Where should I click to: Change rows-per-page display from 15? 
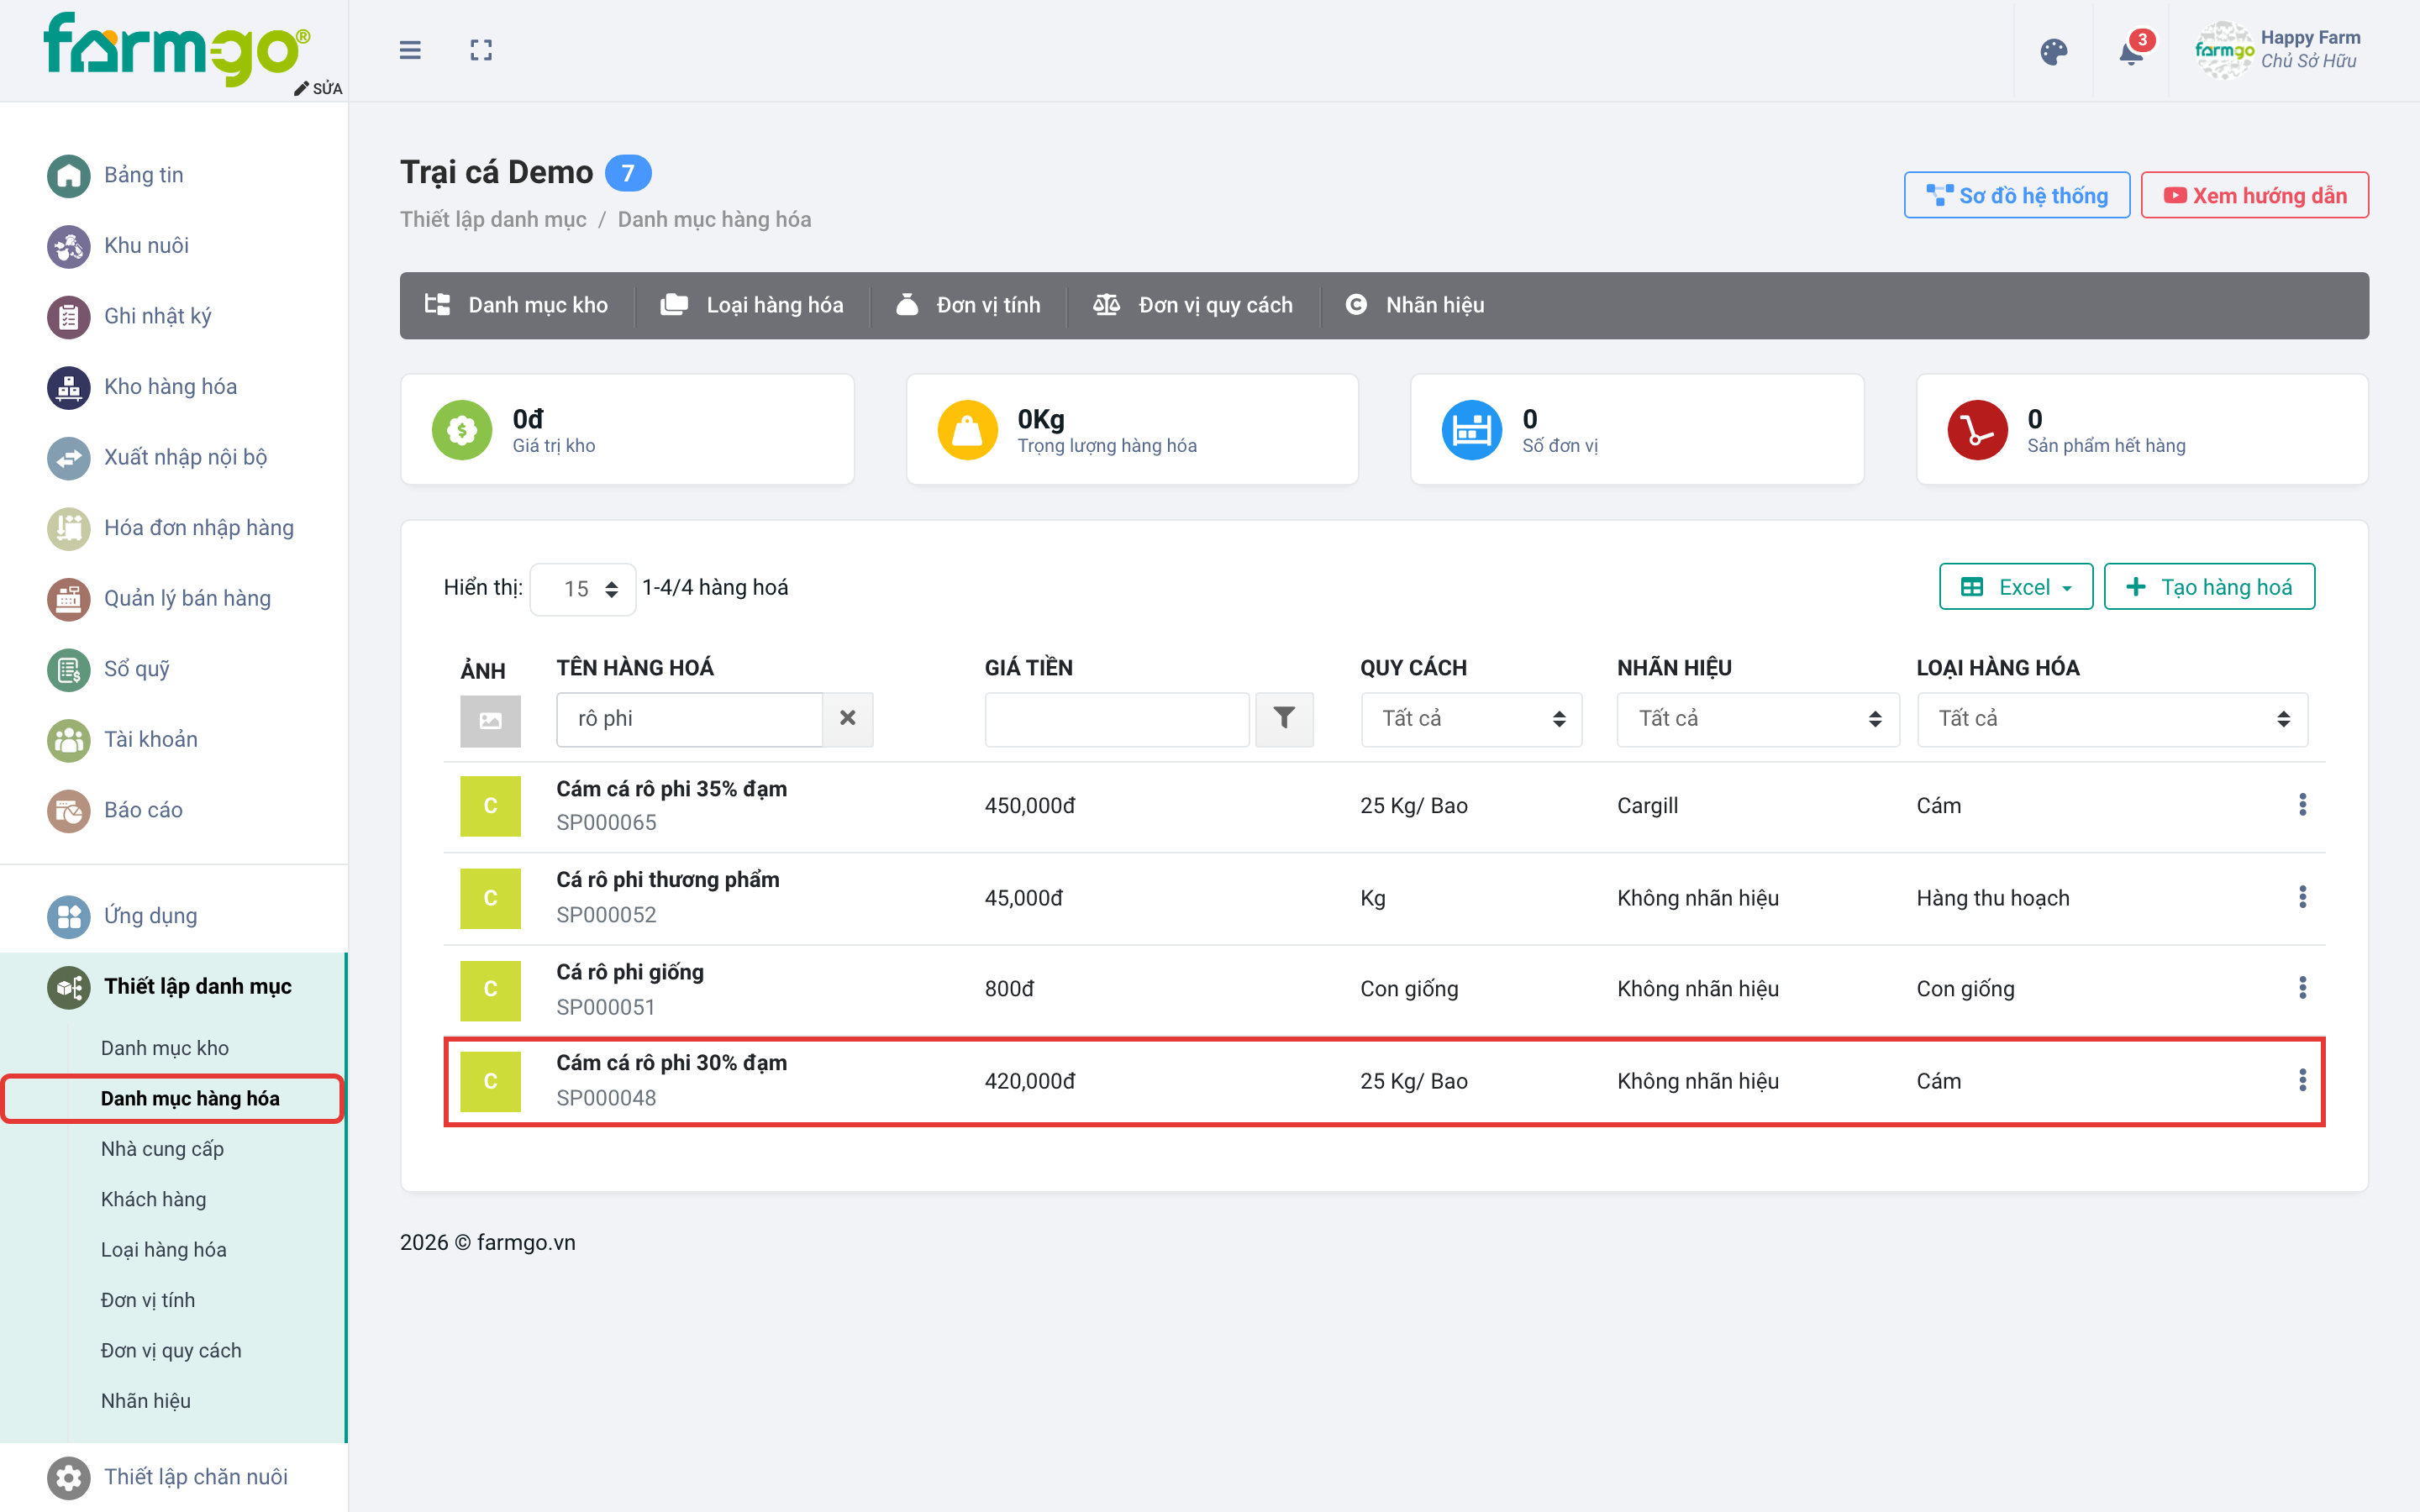583,589
